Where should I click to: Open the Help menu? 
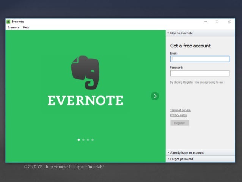coord(26,27)
